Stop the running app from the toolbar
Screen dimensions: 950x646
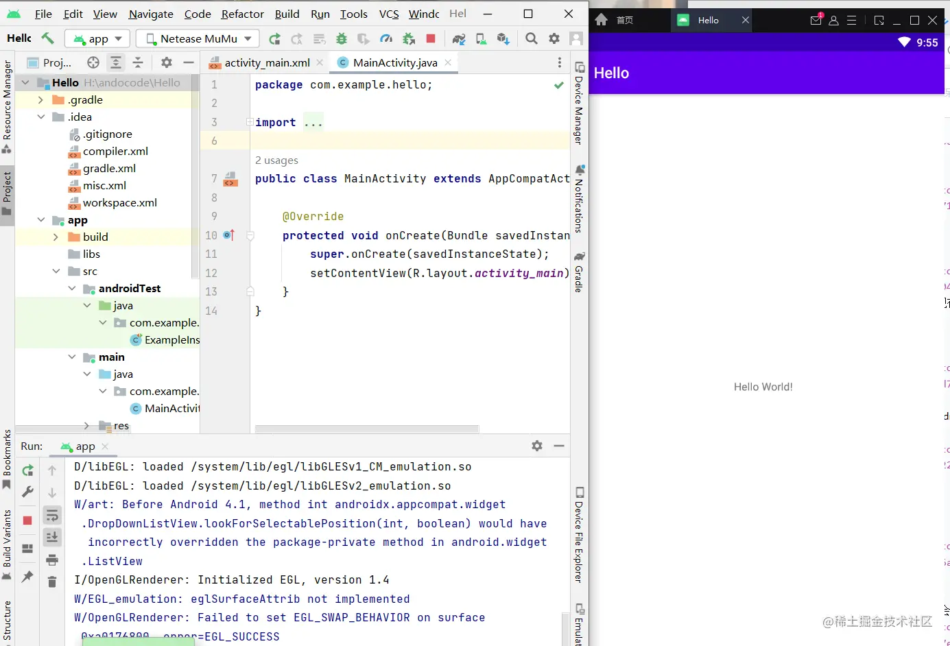[431, 39]
